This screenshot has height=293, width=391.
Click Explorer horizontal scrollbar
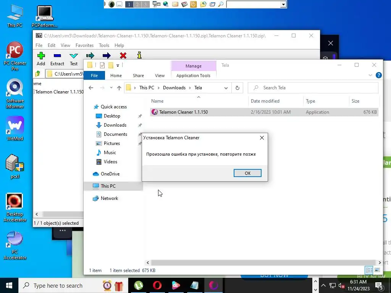(263, 262)
